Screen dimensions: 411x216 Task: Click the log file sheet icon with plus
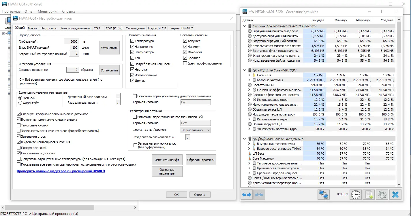pyautogui.click(x=369, y=195)
